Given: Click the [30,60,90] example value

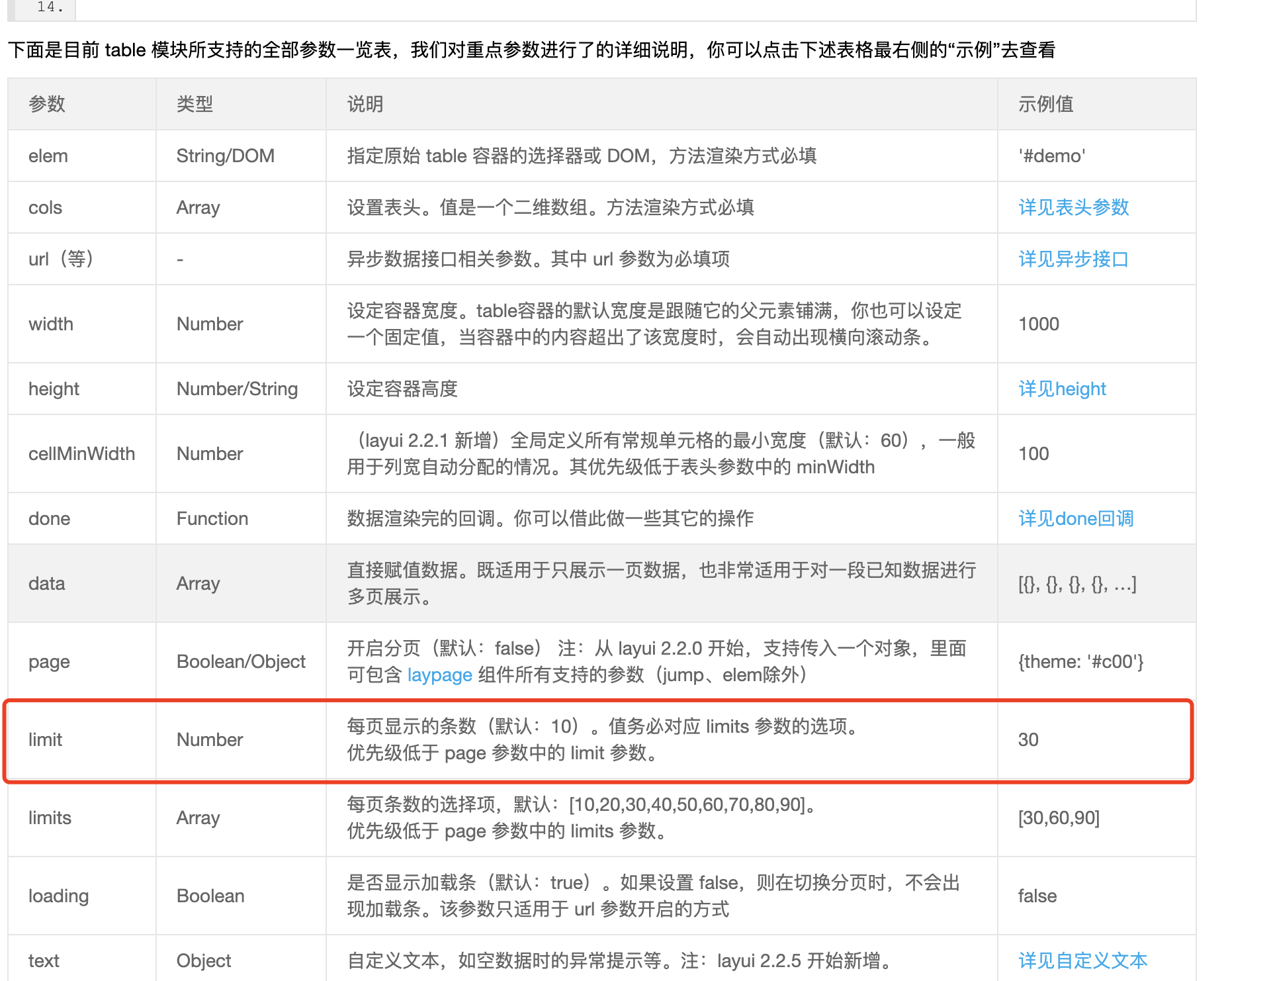Looking at the screenshot, I should tap(1059, 817).
